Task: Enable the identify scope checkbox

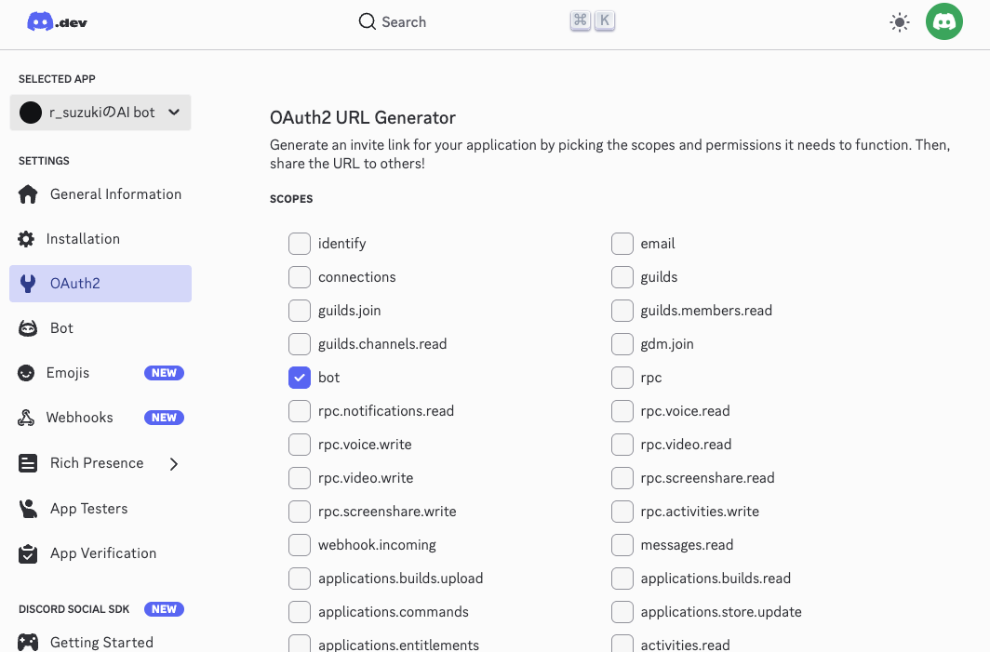Action: tap(300, 244)
